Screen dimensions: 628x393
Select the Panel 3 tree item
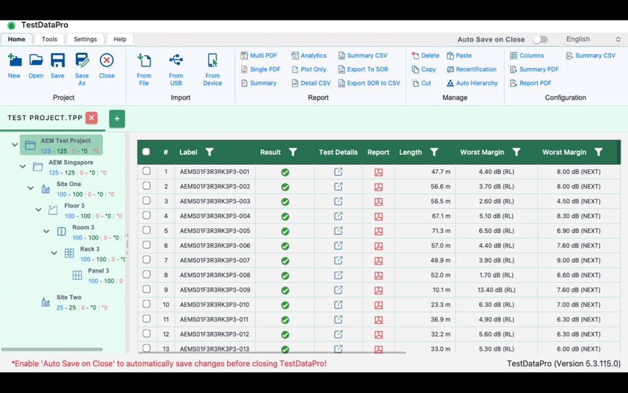click(x=97, y=275)
